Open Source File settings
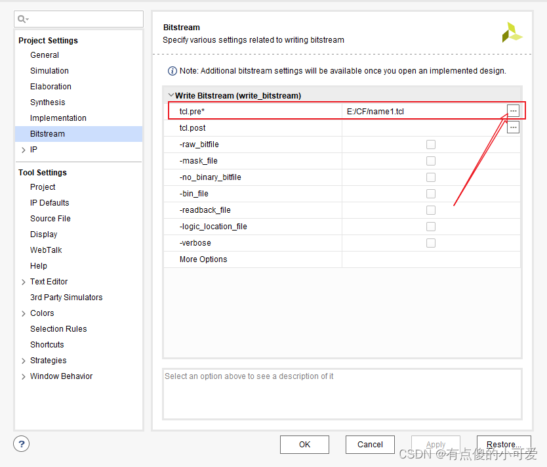Screen dimensions: 547x467 coord(51,218)
